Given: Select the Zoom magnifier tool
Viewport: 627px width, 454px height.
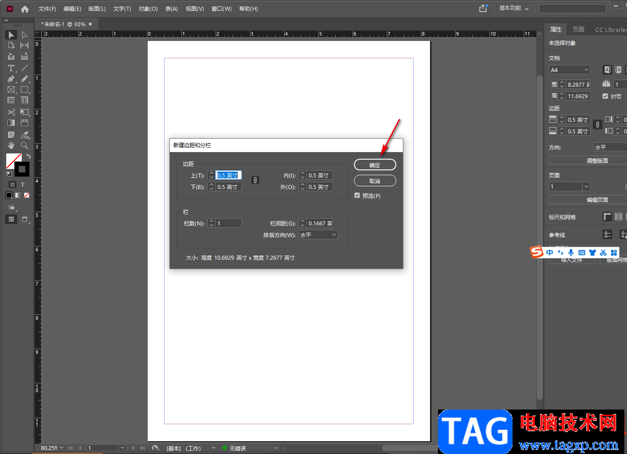Looking at the screenshot, I should point(24,145).
